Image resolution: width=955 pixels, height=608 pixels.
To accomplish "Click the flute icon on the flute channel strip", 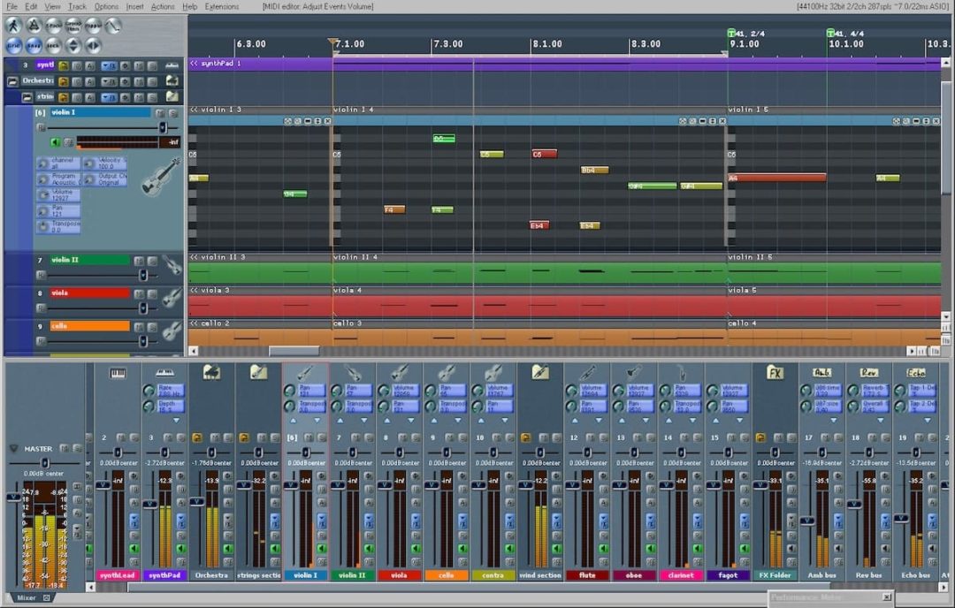I will (586, 372).
